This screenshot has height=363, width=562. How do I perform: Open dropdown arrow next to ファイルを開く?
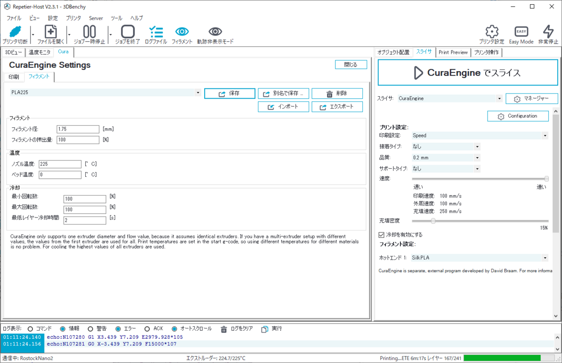69,34
